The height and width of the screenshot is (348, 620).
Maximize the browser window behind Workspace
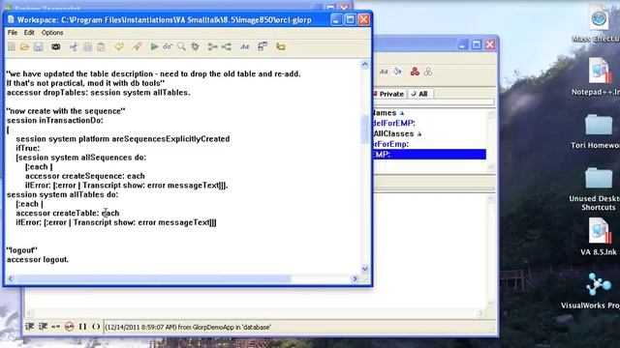coord(476,44)
